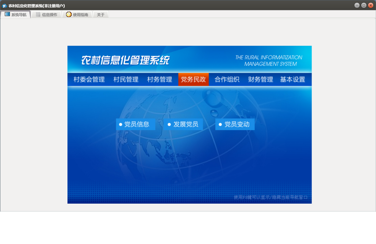Open the 合作组织 navigation section

[x=227, y=79]
